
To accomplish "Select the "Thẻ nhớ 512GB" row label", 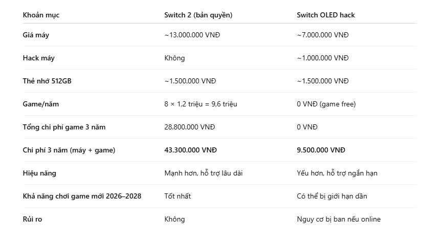I will point(47,81).
